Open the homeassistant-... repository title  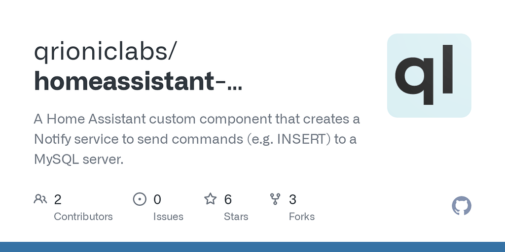138,81
